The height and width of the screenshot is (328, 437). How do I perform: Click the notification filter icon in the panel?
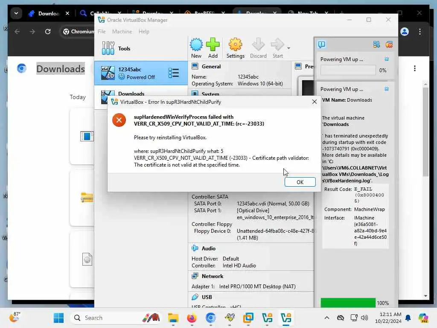click(376, 44)
